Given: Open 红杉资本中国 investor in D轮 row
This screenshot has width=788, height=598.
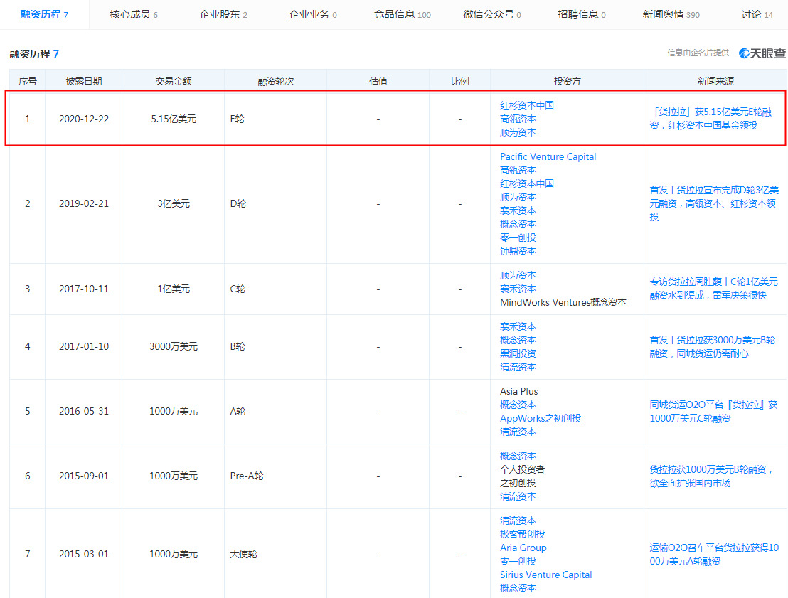Looking at the screenshot, I should tap(527, 184).
